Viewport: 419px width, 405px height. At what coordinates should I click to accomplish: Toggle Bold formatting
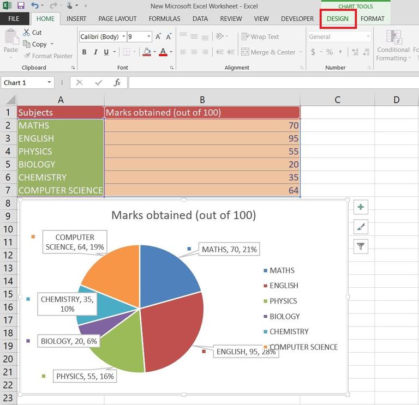(85, 52)
